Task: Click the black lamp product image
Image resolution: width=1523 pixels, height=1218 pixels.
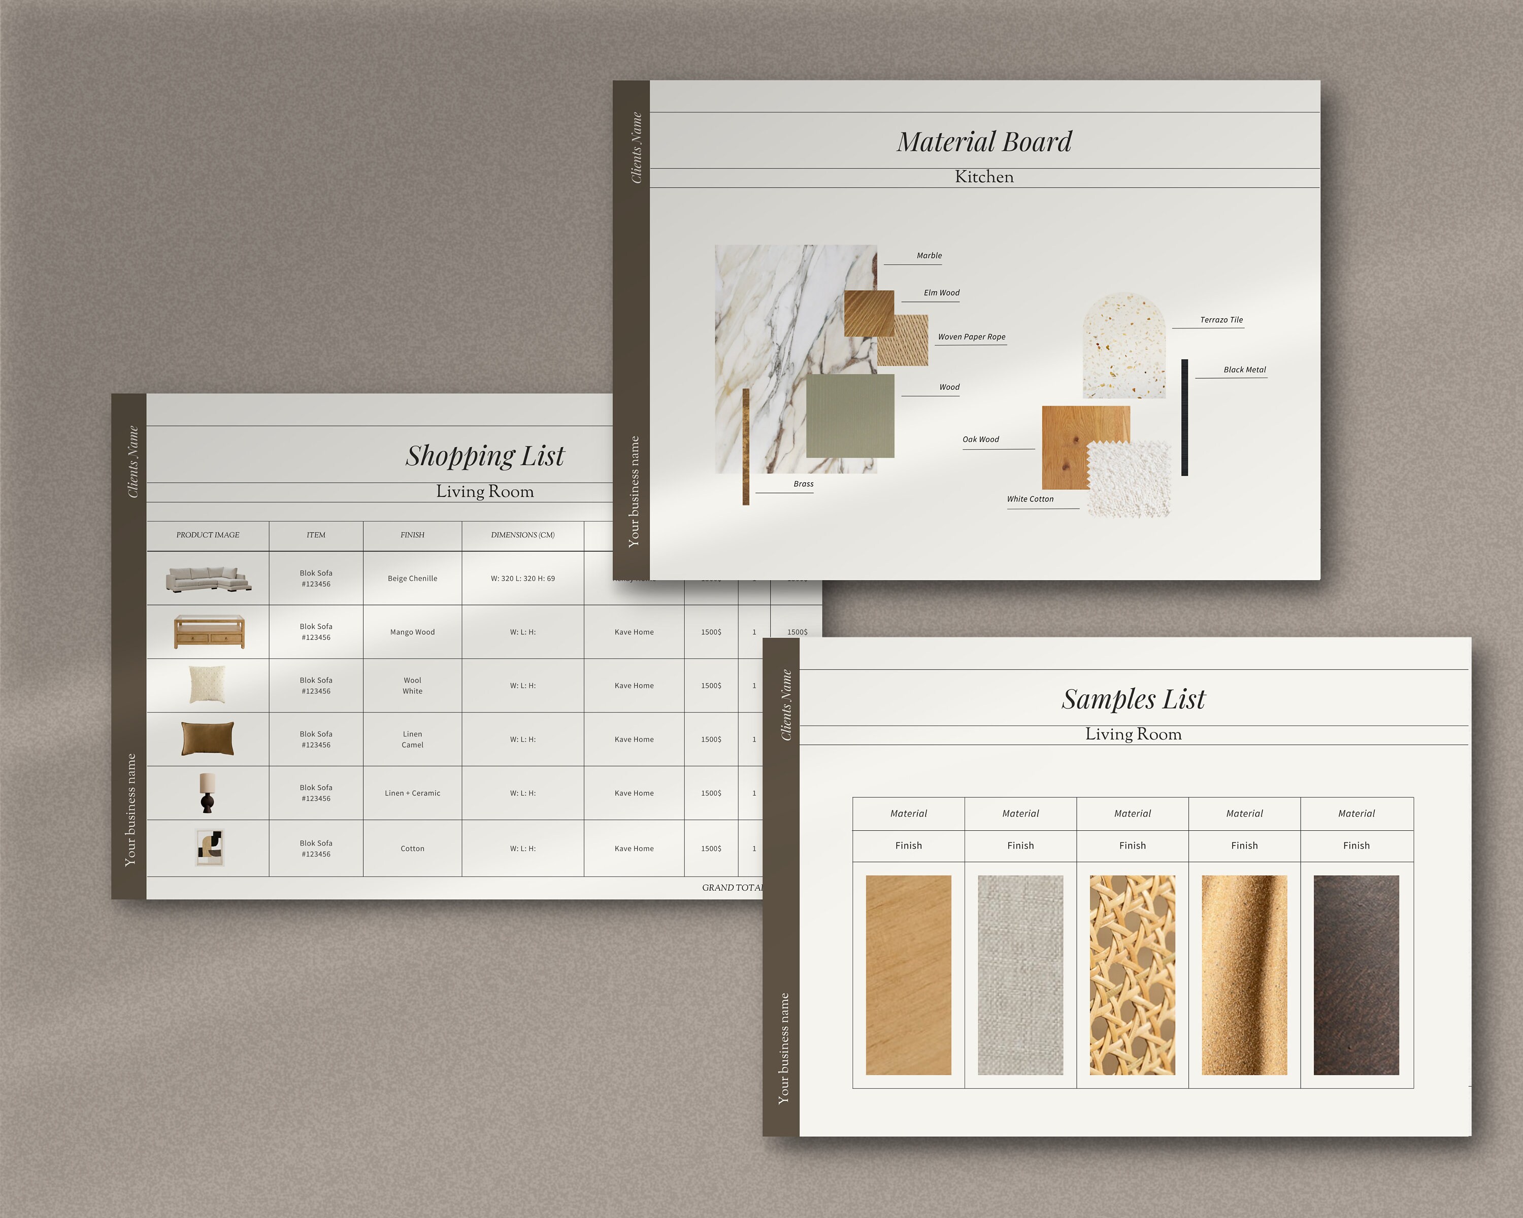Action: click(x=208, y=792)
